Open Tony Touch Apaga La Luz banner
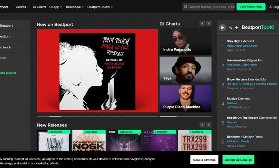Image resolution: width=279 pixels, height=168 pixels. [97, 71]
